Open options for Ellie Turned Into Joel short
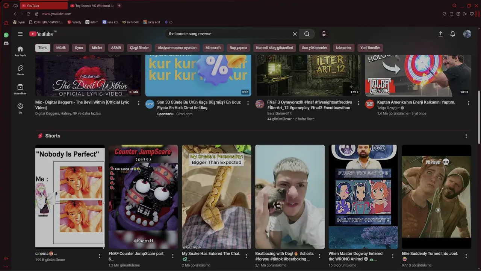Image resolution: width=481 pixels, height=271 pixels. coord(466,256)
